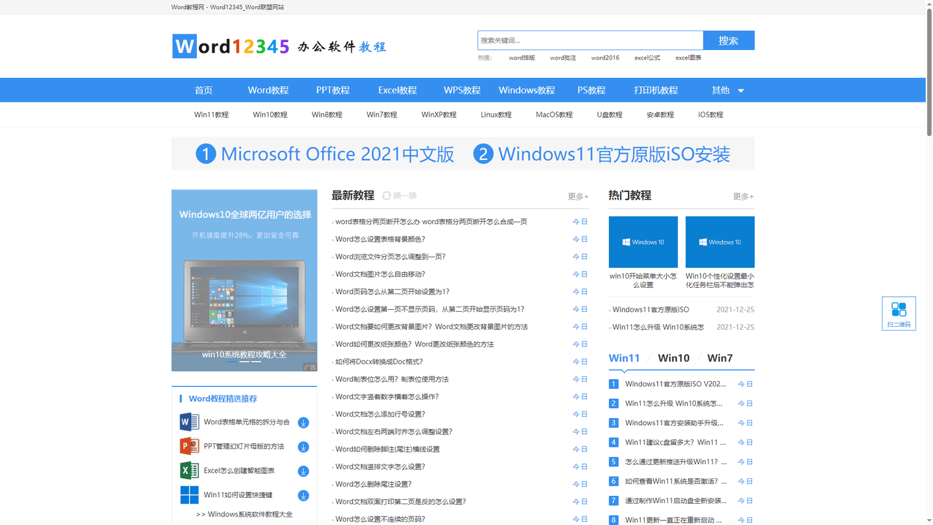Click hot search word2016

tap(605, 58)
